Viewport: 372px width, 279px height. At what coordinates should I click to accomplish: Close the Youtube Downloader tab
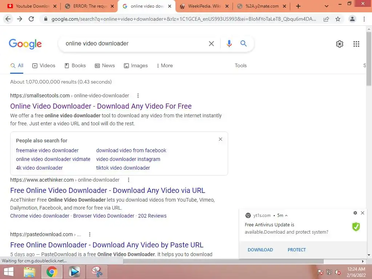pos(55,6)
